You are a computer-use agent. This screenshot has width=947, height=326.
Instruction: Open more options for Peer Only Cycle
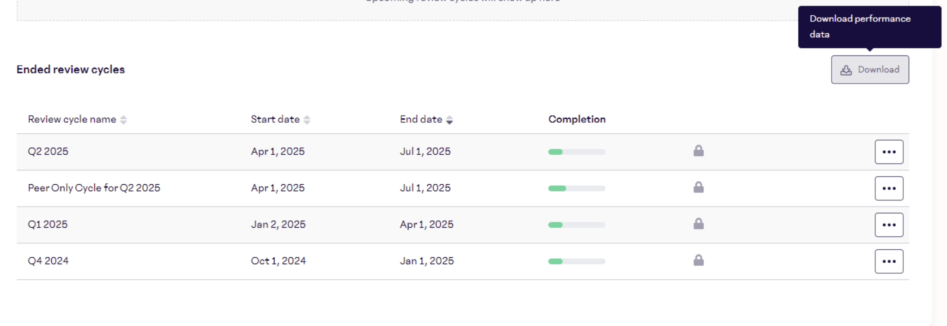coord(888,188)
